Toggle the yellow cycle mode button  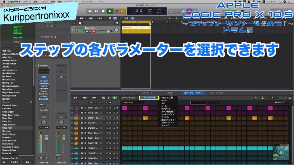point(123,11)
